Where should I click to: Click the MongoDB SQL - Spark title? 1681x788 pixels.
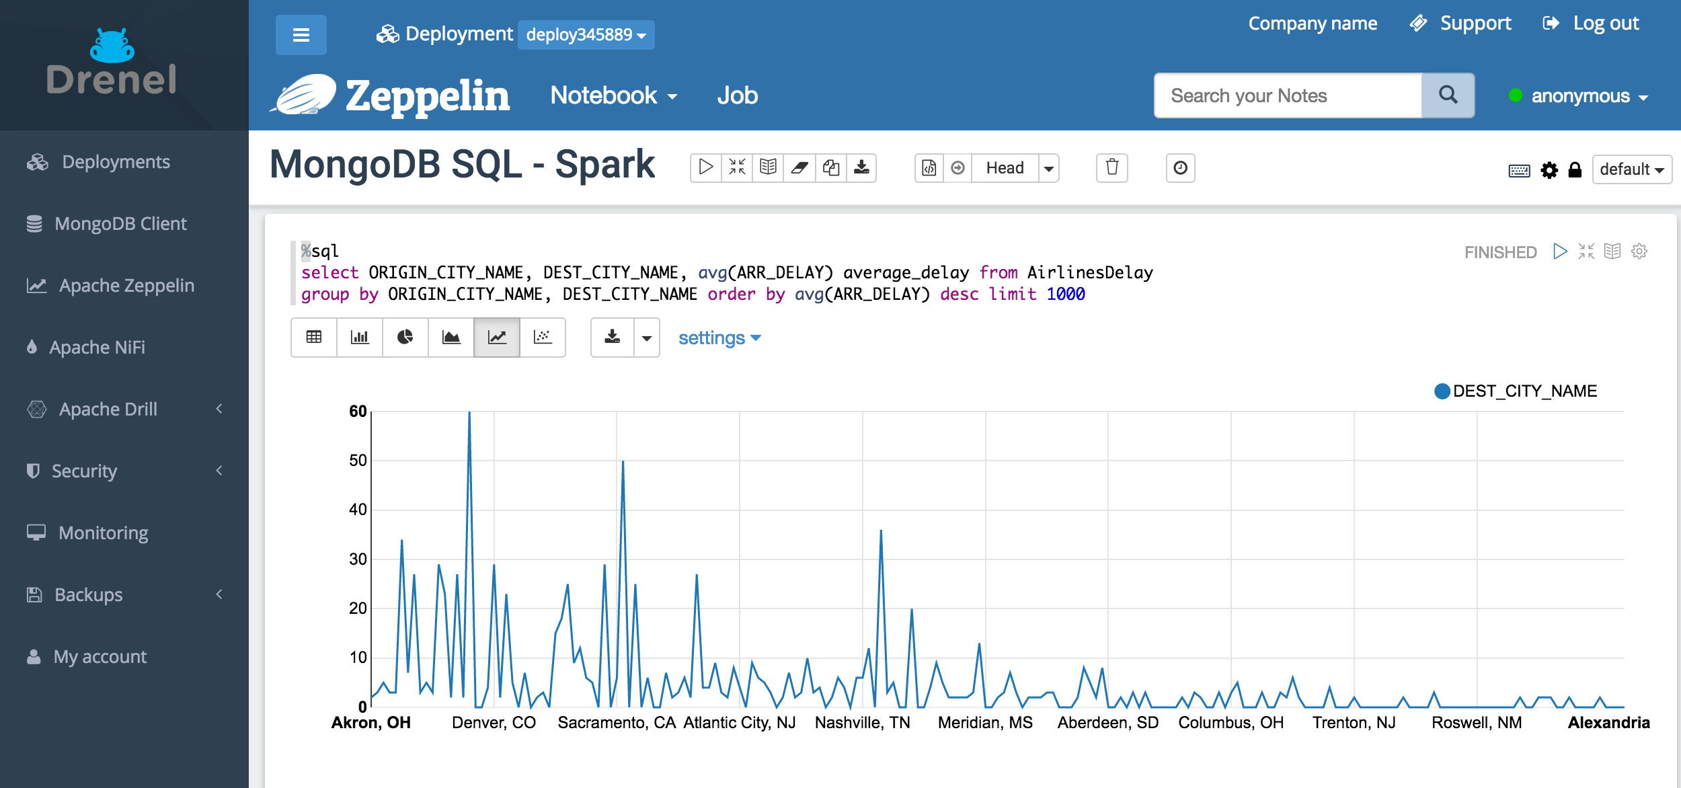pos(462,165)
